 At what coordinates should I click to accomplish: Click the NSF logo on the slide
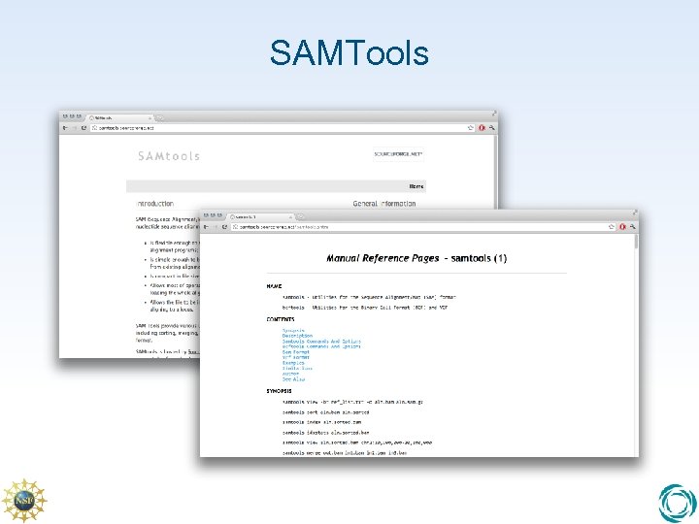point(24,501)
